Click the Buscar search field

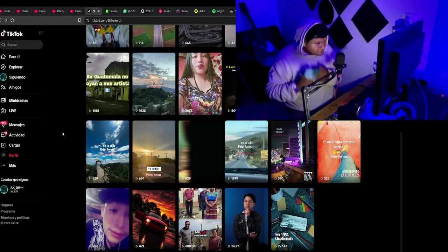(x=21, y=45)
